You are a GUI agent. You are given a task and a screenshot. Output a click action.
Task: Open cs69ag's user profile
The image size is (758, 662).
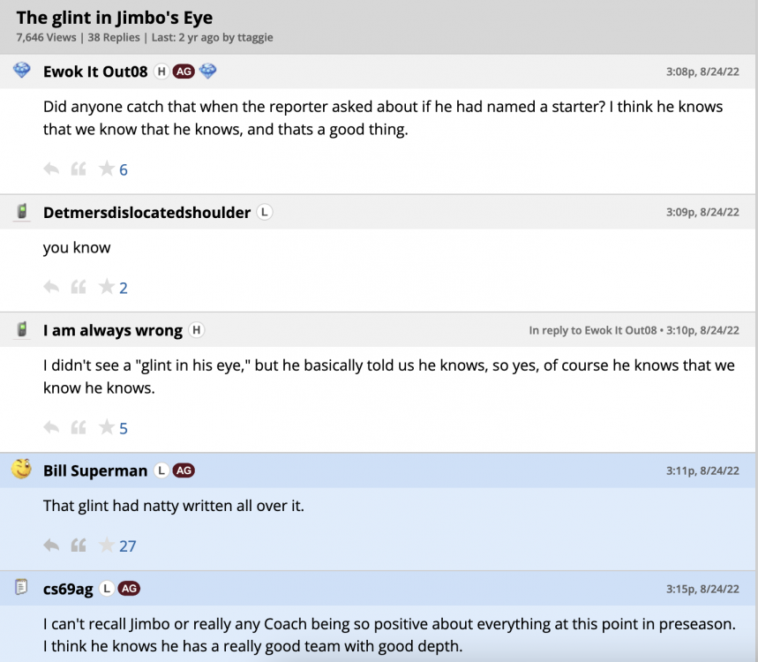(x=68, y=589)
